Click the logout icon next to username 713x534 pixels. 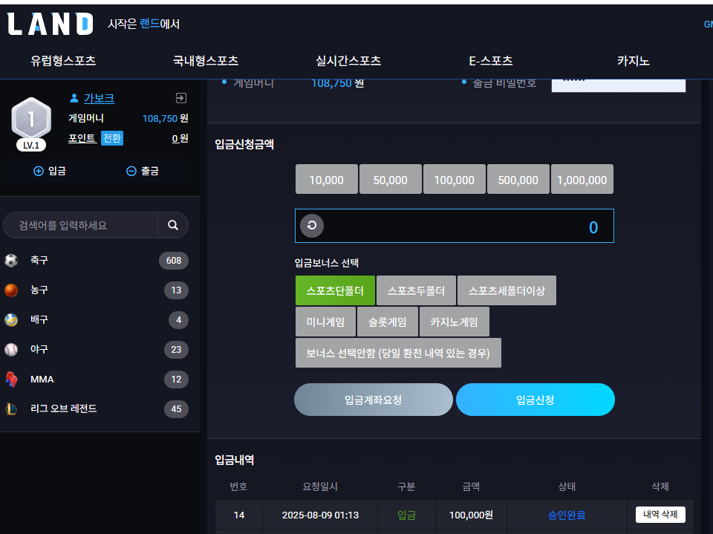[181, 98]
